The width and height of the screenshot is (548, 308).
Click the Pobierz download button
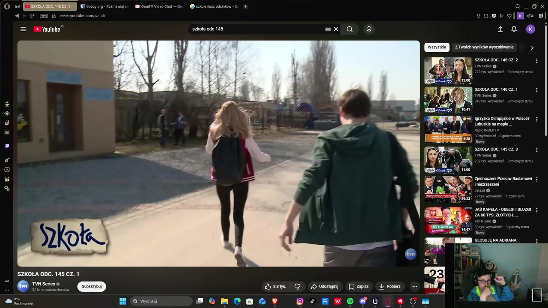390,287
